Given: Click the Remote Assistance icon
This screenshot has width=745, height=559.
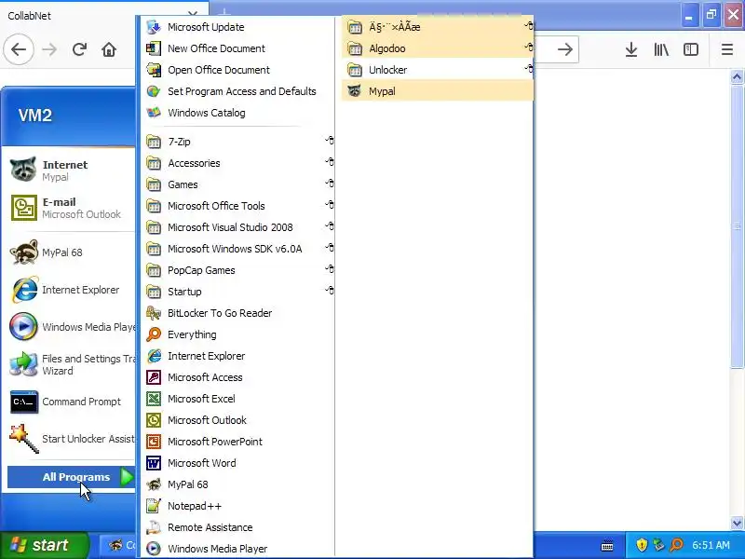Looking at the screenshot, I should [x=154, y=527].
